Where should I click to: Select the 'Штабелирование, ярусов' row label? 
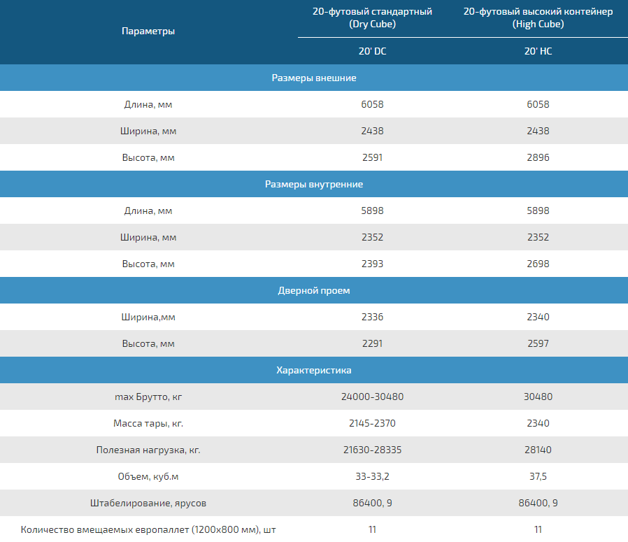[148, 503]
